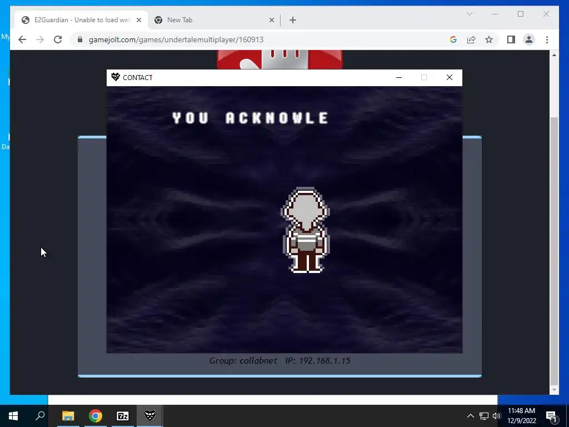Click the 'Group: collabnet' text

click(x=243, y=360)
